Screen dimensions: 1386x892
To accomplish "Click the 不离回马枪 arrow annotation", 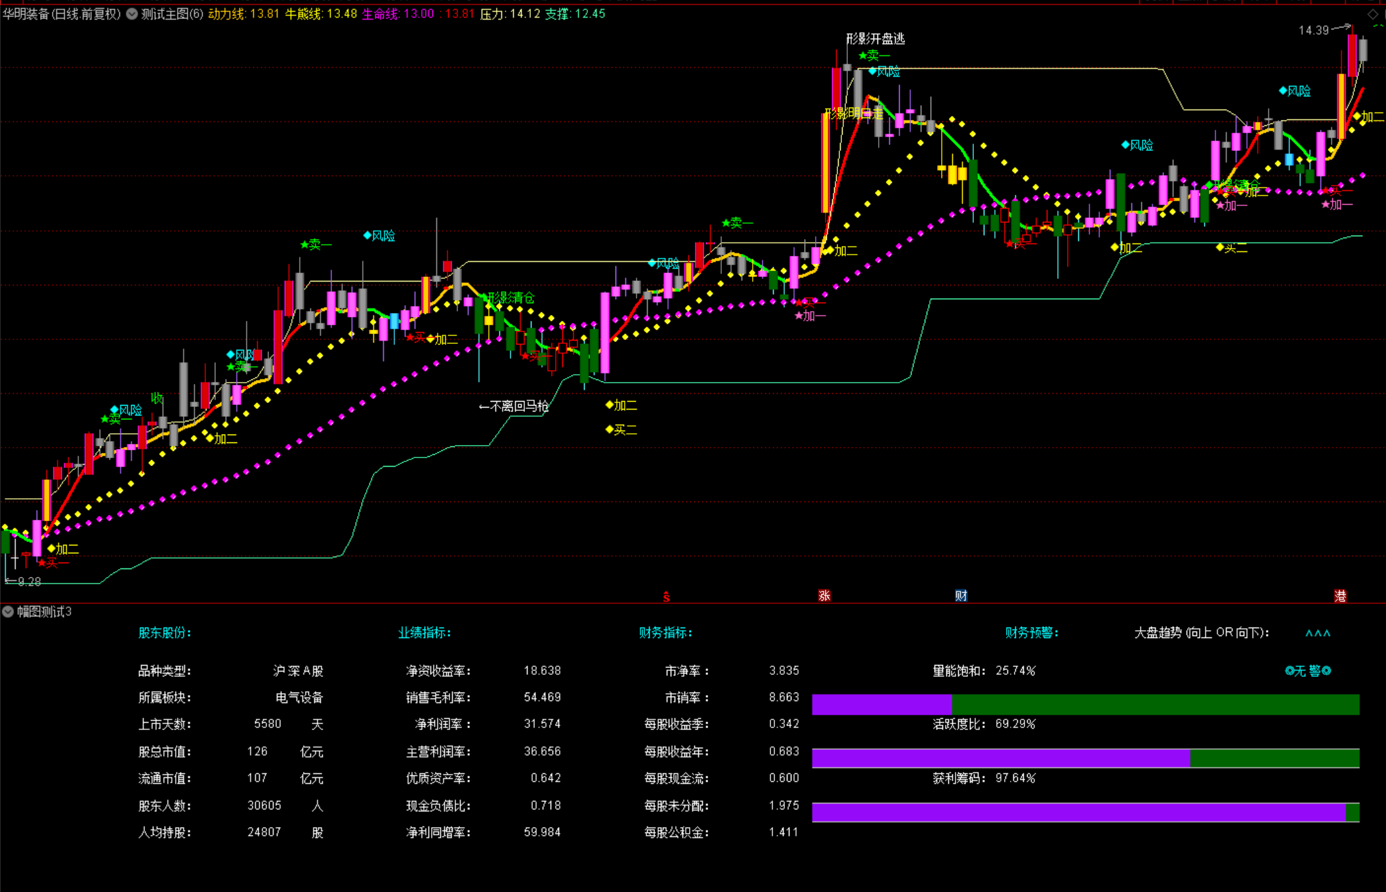I will pos(513,406).
